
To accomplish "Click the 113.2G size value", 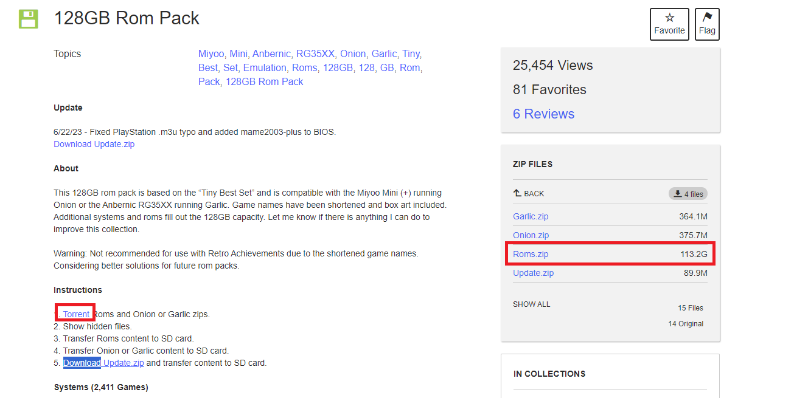I will 694,254.
